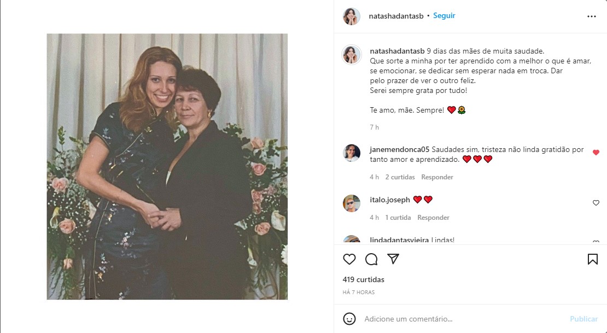Reply to janemendonca05's comment

click(x=437, y=177)
